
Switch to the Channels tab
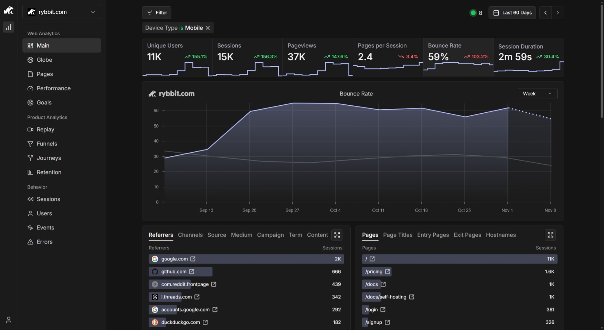[x=190, y=235]
